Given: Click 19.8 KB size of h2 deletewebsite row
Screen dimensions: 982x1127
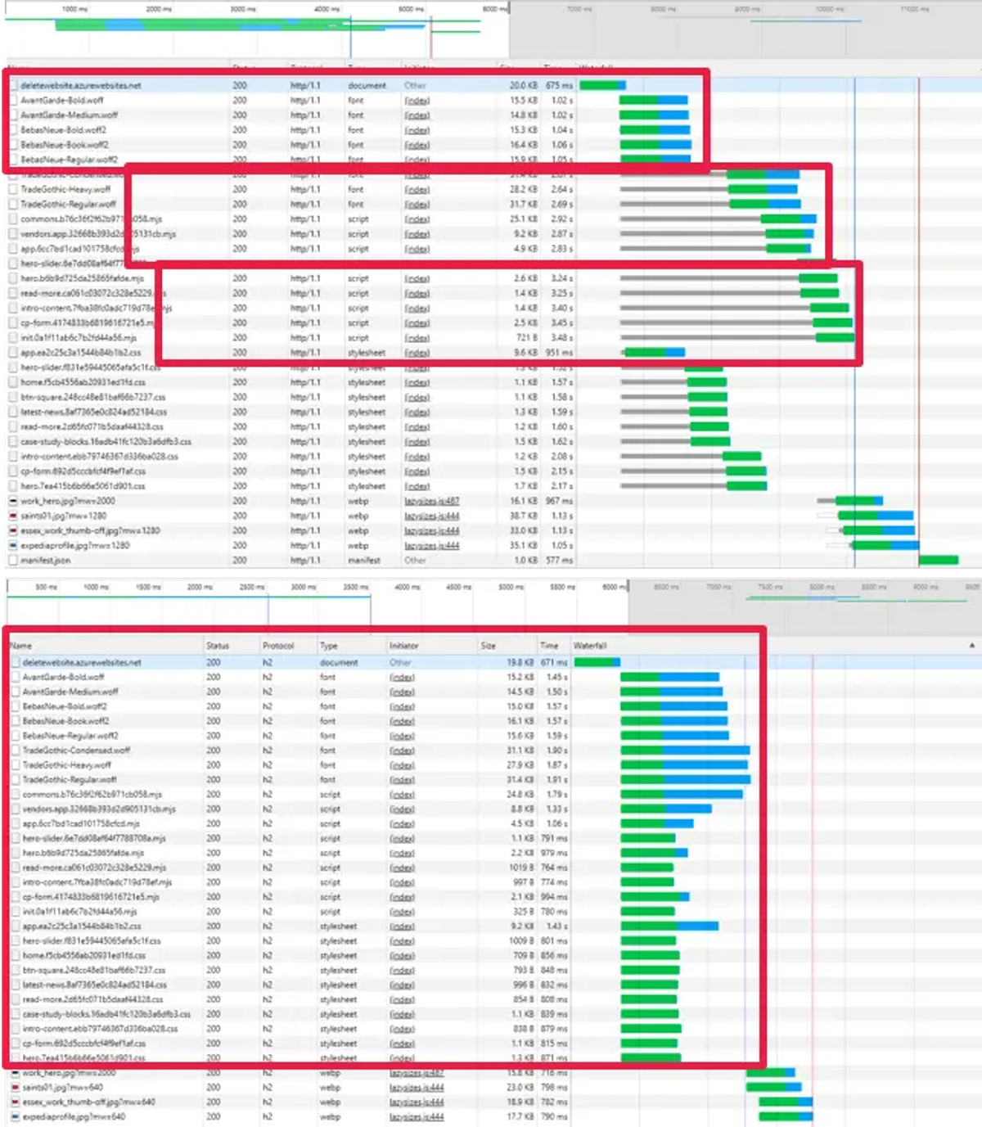Looking at the screenshot, I should point(520,662).
